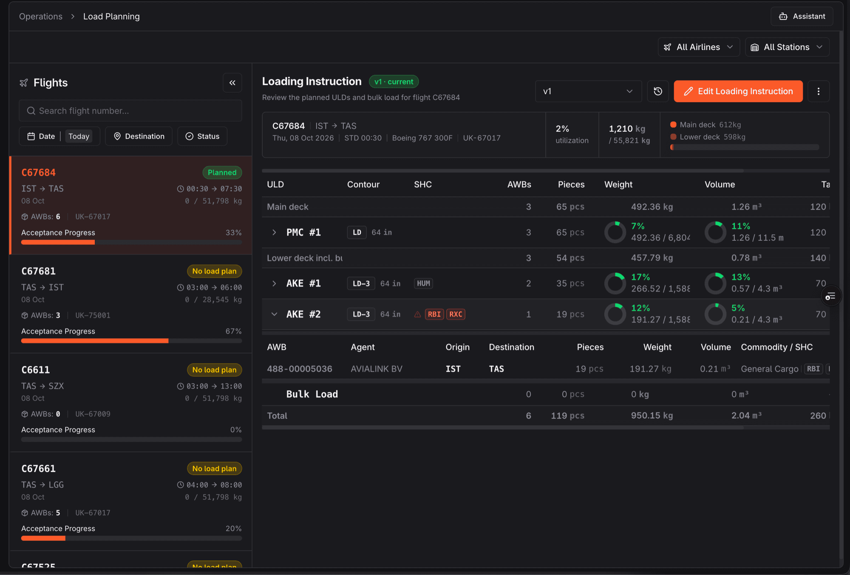This screenshot has width=850, height=575.
Task: Open the All Airlines dropdown
Action: point(699,47)
